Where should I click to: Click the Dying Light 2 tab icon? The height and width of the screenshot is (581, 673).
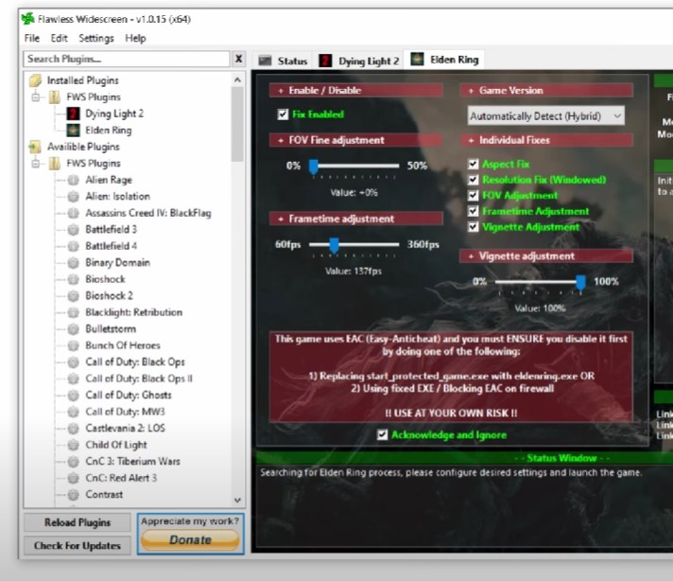click(325, 61)
